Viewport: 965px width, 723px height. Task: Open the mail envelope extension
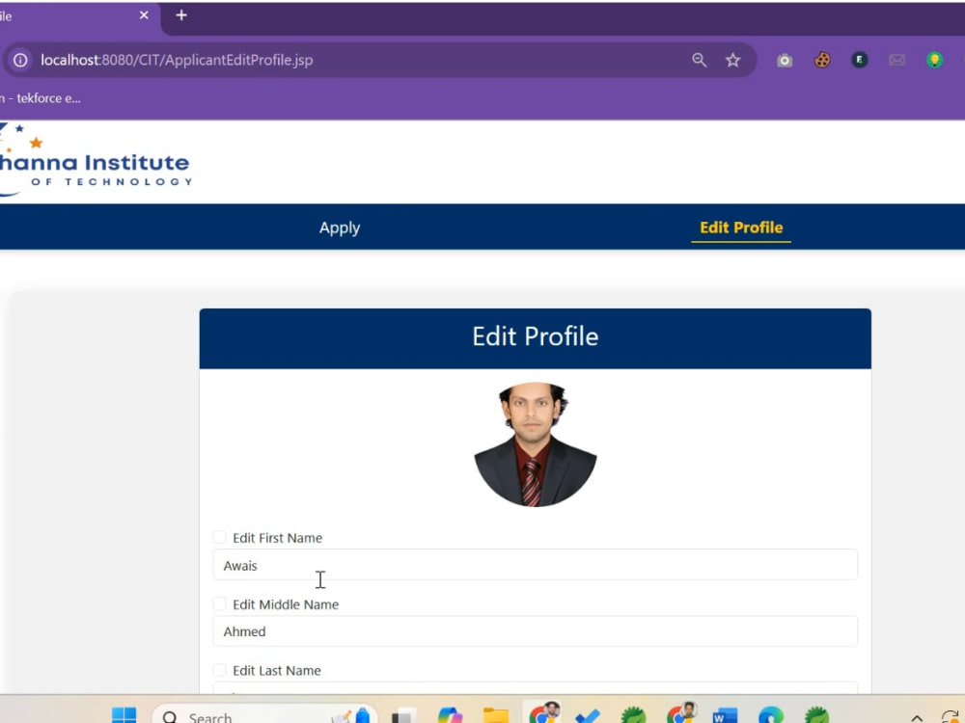896,60
